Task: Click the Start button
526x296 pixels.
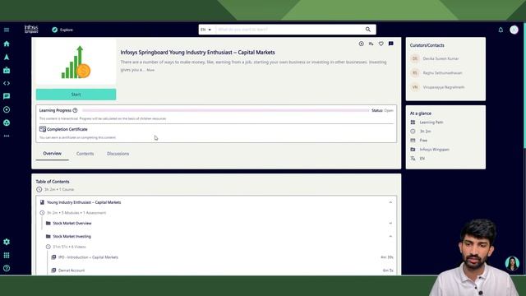Action: pos(76,95)
